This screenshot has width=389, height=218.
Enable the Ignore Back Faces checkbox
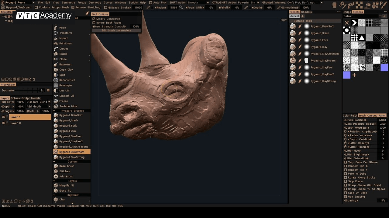coord(94,23)
